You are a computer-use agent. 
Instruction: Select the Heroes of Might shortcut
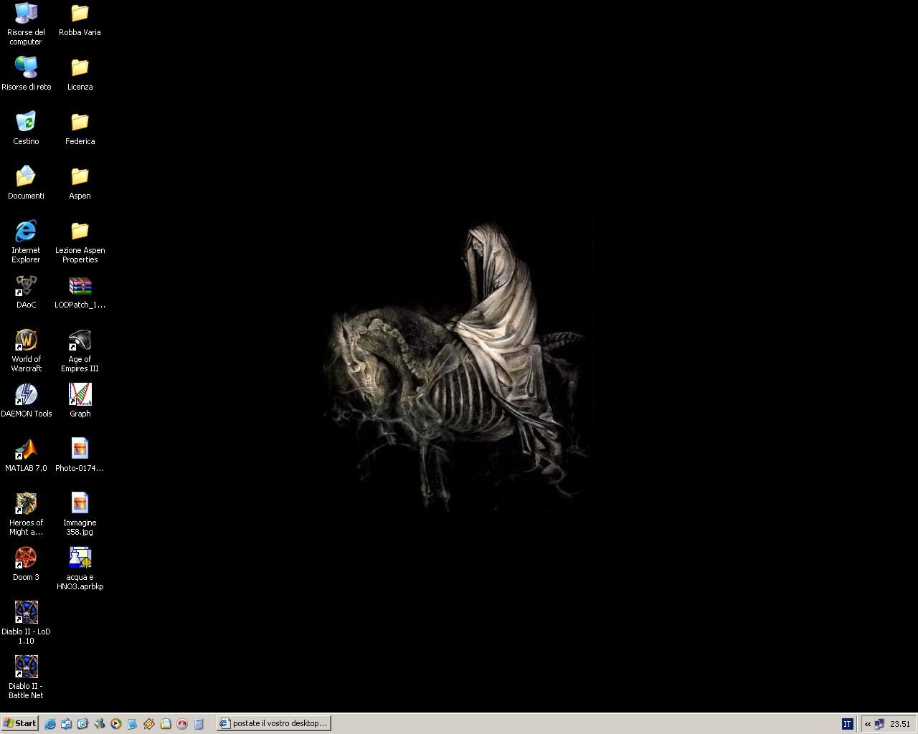26,514
